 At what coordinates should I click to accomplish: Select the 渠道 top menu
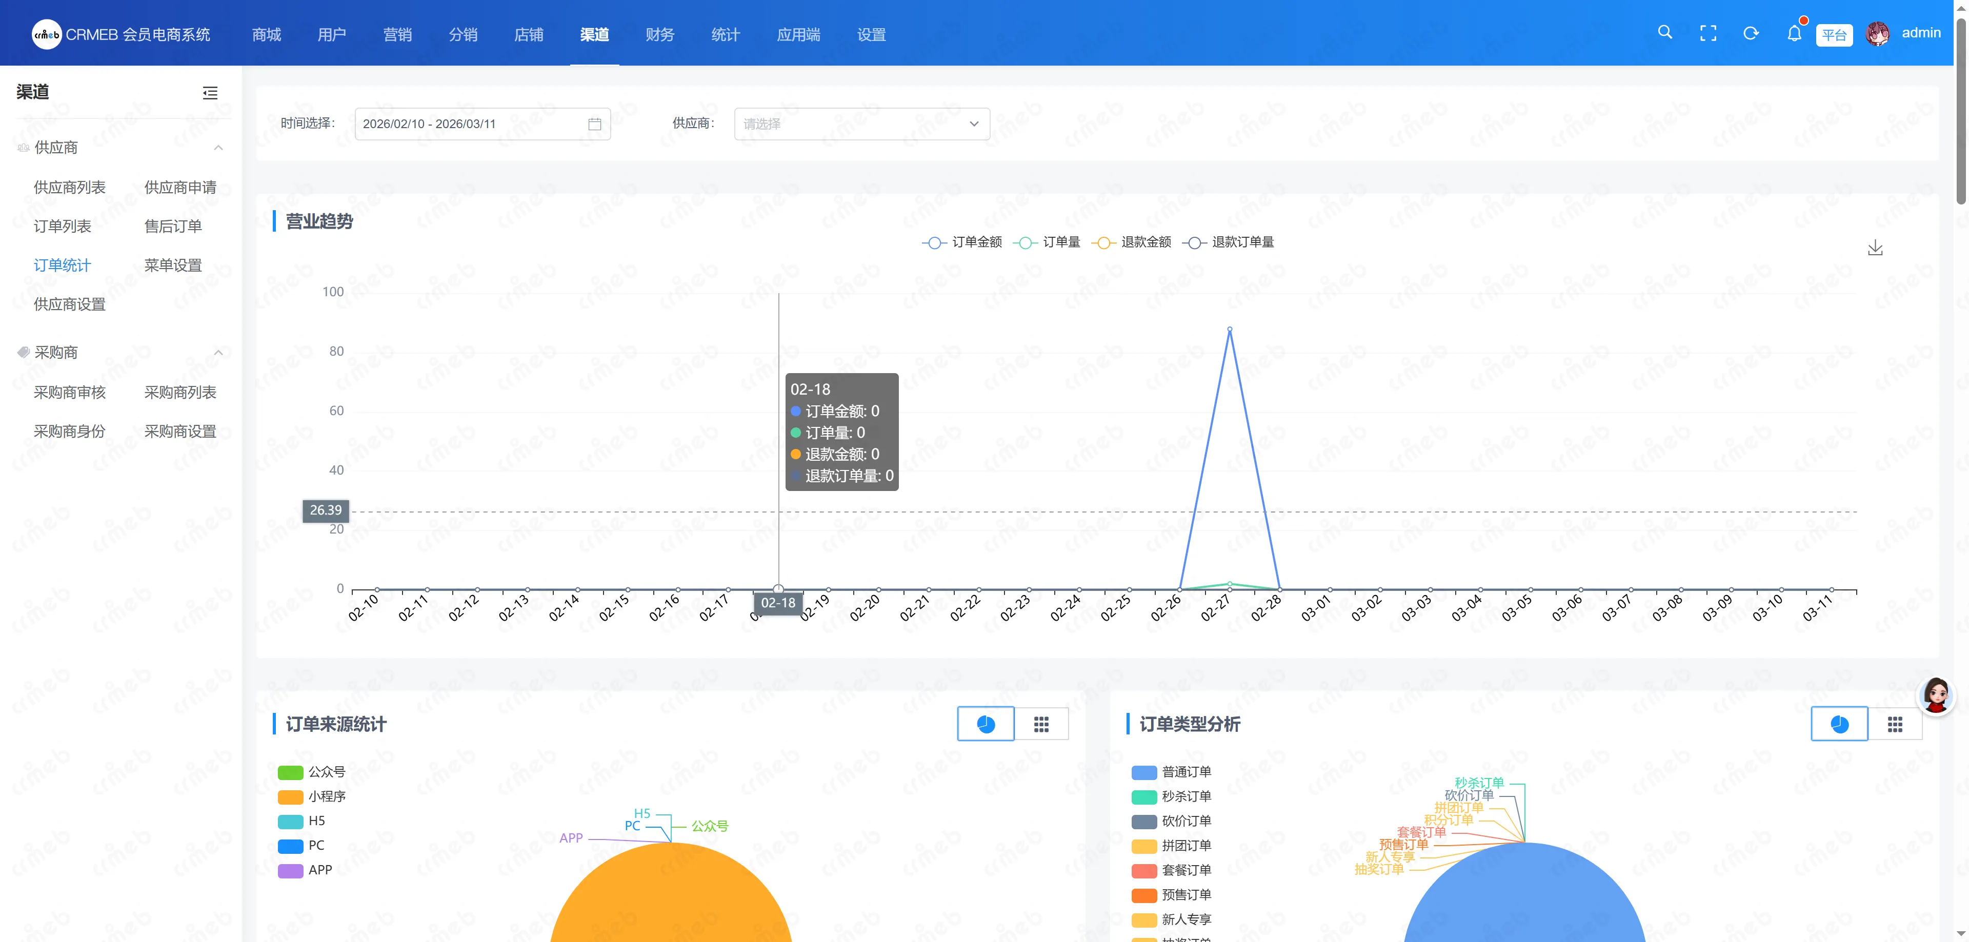595,34
